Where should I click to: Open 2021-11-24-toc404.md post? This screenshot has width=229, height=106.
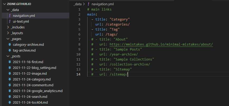click(x=30, y=103)
